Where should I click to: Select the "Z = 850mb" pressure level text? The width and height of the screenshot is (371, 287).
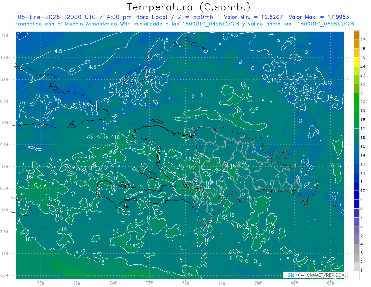pyautogui.click(x=196, y=17)
